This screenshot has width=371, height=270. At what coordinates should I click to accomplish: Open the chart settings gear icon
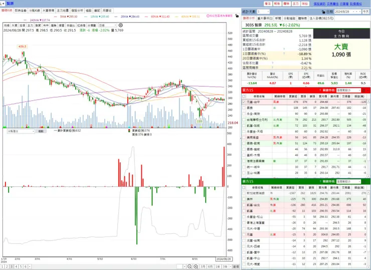click(120, 25)
